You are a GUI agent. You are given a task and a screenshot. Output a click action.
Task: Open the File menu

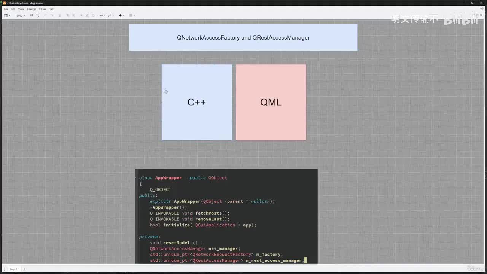[6, 9]
